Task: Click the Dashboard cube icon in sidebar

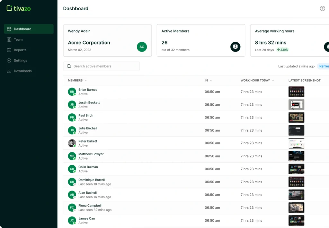Action: (x=9, y=29)
